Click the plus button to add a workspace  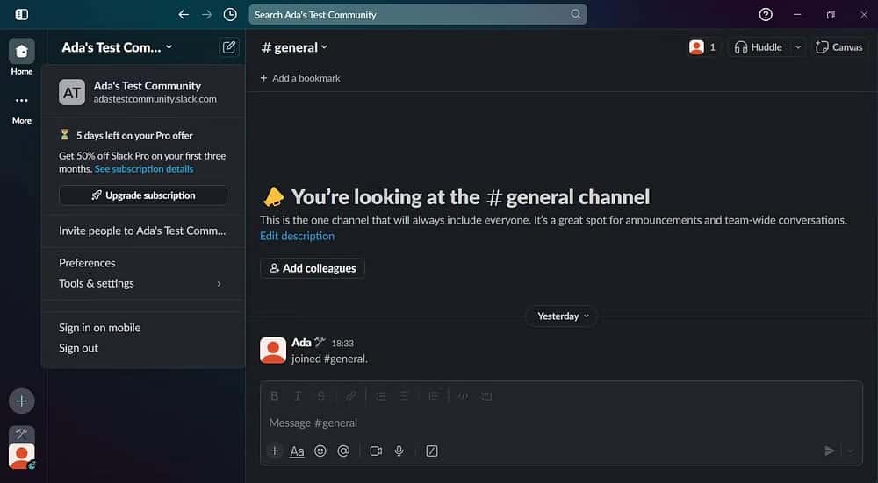21,401
